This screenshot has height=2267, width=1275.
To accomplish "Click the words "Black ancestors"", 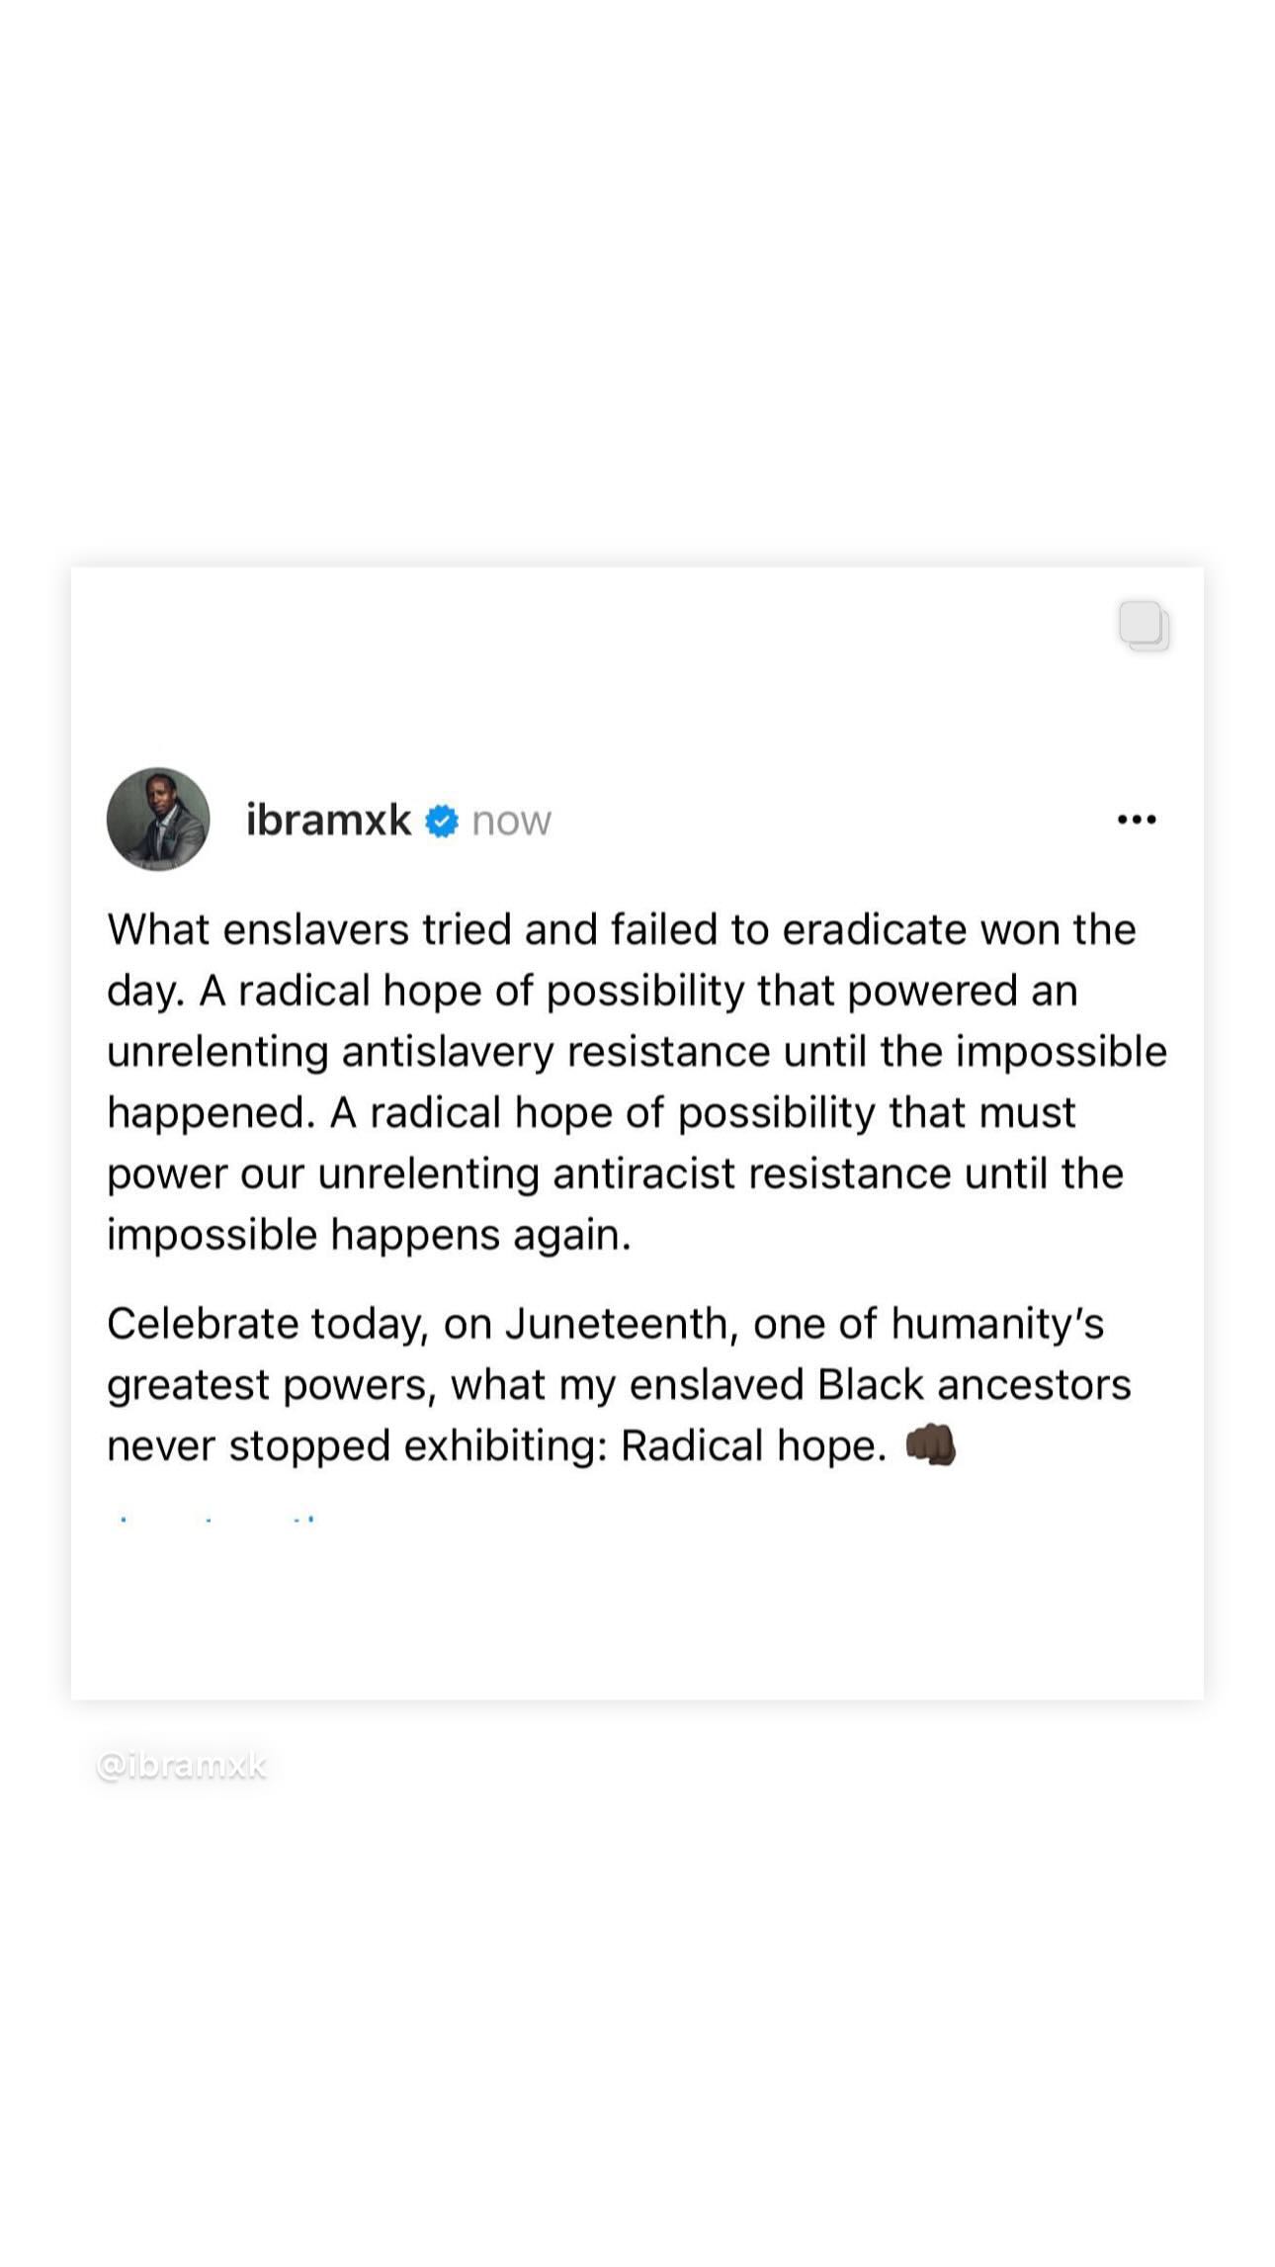I will [974, 1384].
